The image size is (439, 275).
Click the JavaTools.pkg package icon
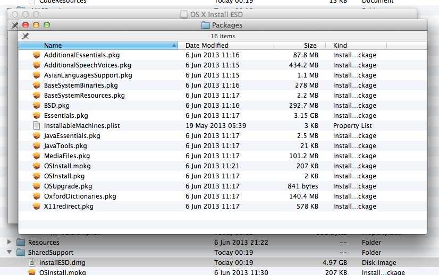click(x=36, y=146)
